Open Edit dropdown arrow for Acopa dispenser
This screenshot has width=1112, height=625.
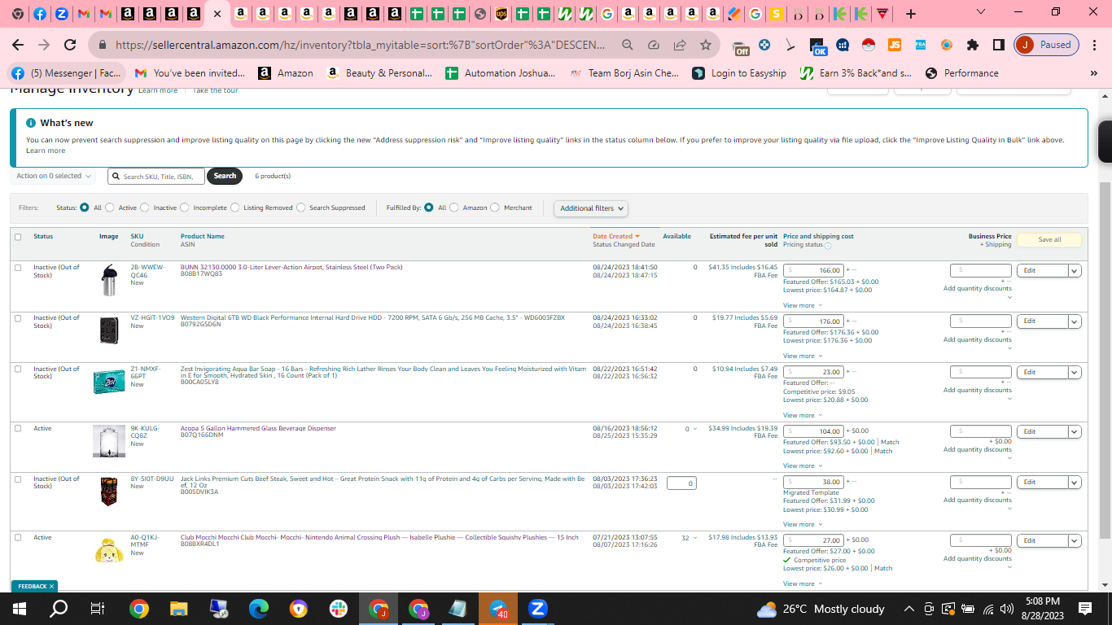(1075, 432)
